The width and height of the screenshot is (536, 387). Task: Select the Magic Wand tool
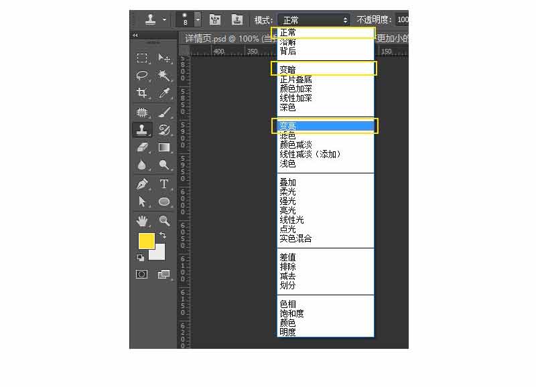click(x=163, y=75)
